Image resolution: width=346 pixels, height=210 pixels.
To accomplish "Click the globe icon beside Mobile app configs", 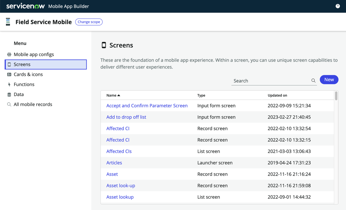I will click(x=9, y=54).
